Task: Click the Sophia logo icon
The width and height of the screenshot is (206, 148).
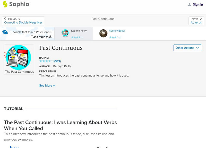Action: pyautogui.click(x=5, y=4)
